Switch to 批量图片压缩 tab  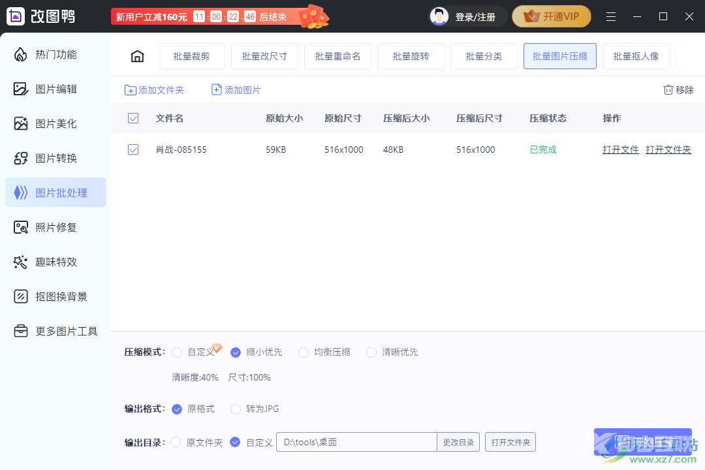pyautogui.click(x=560, y=56)
